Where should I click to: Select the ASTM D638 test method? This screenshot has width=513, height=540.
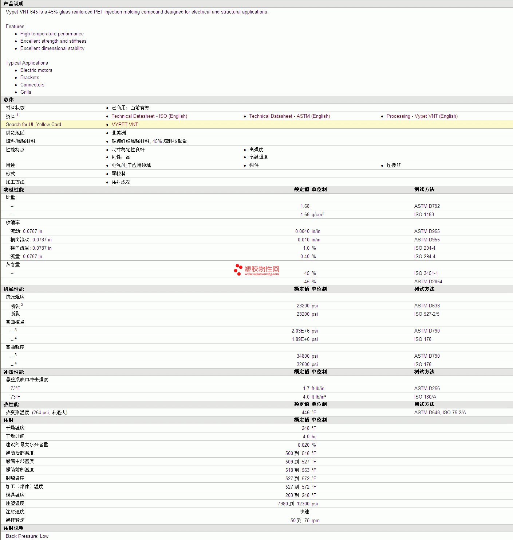[427, 306]
